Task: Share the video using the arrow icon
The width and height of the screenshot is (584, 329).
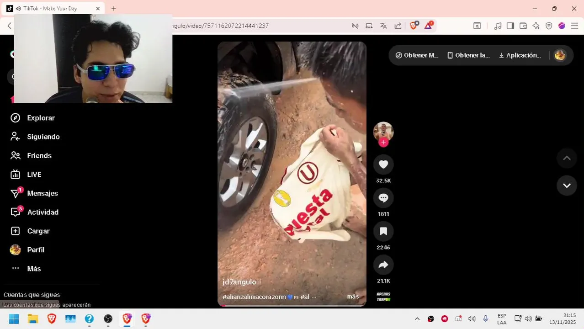Action: (x=383, y=265)
